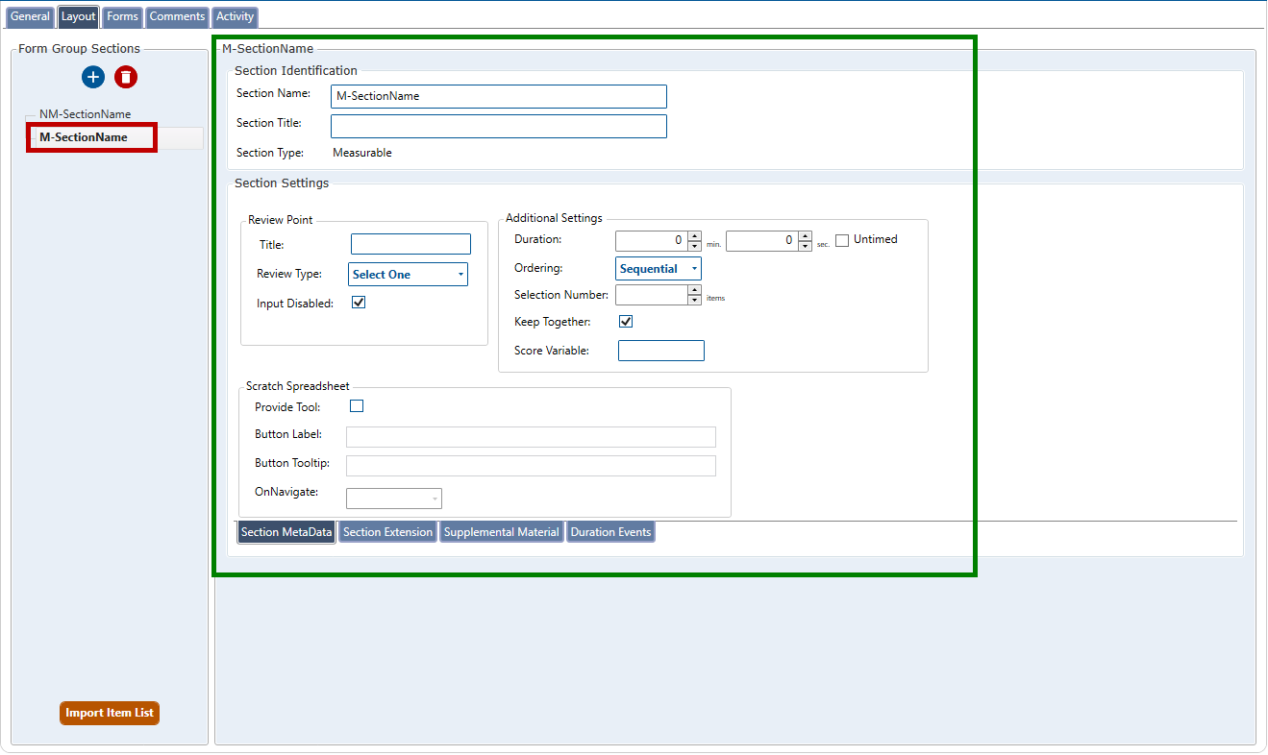Expand the OnNavigate dropdown

pyautogui.click(x=394, y=499)
